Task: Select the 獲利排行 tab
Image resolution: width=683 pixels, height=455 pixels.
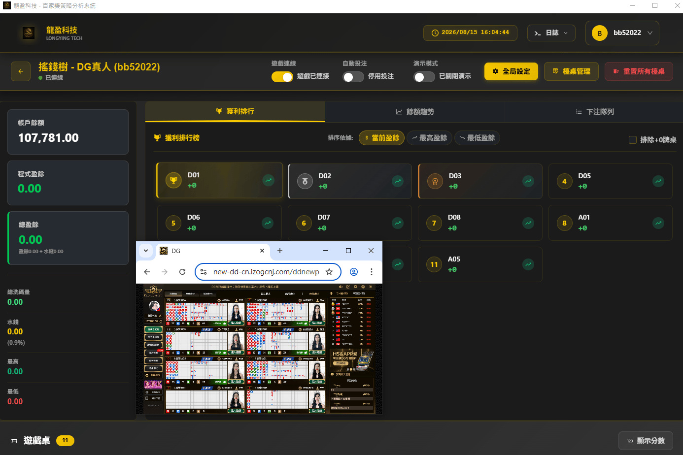Action: (x=235, y=111)
